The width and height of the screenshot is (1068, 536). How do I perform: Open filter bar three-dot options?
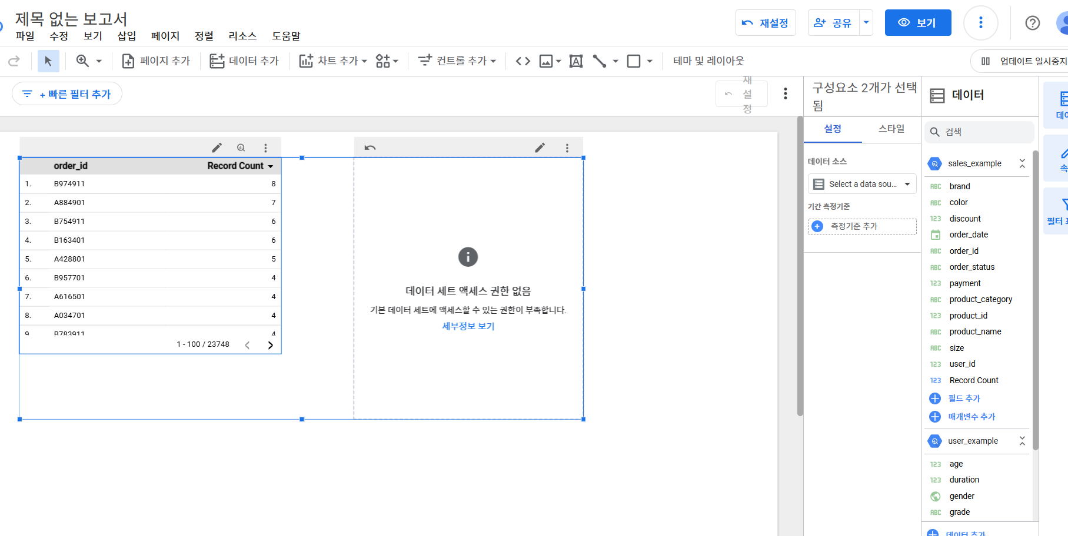[786, 93]
